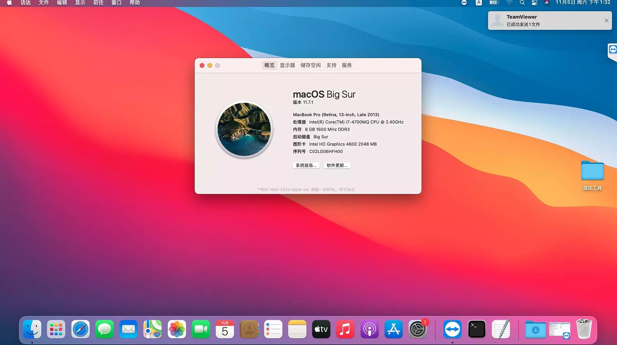Open TextEdit in the Dock
Screen dimensions: 617x345
click(501, 330)
